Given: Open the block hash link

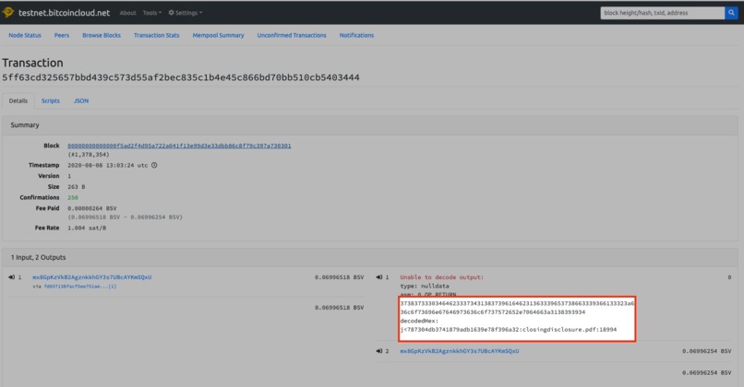Looking at the screenshot, I should pos(179,146).
